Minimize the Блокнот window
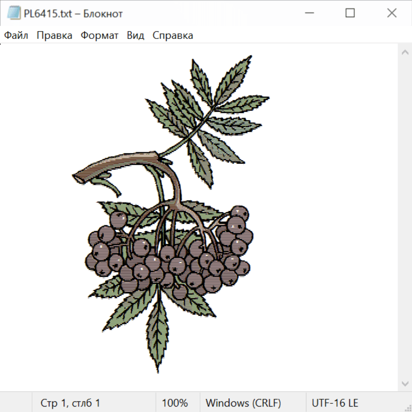Image resolution: width=412 pixels, height=412 pixels. coord(308,14)
